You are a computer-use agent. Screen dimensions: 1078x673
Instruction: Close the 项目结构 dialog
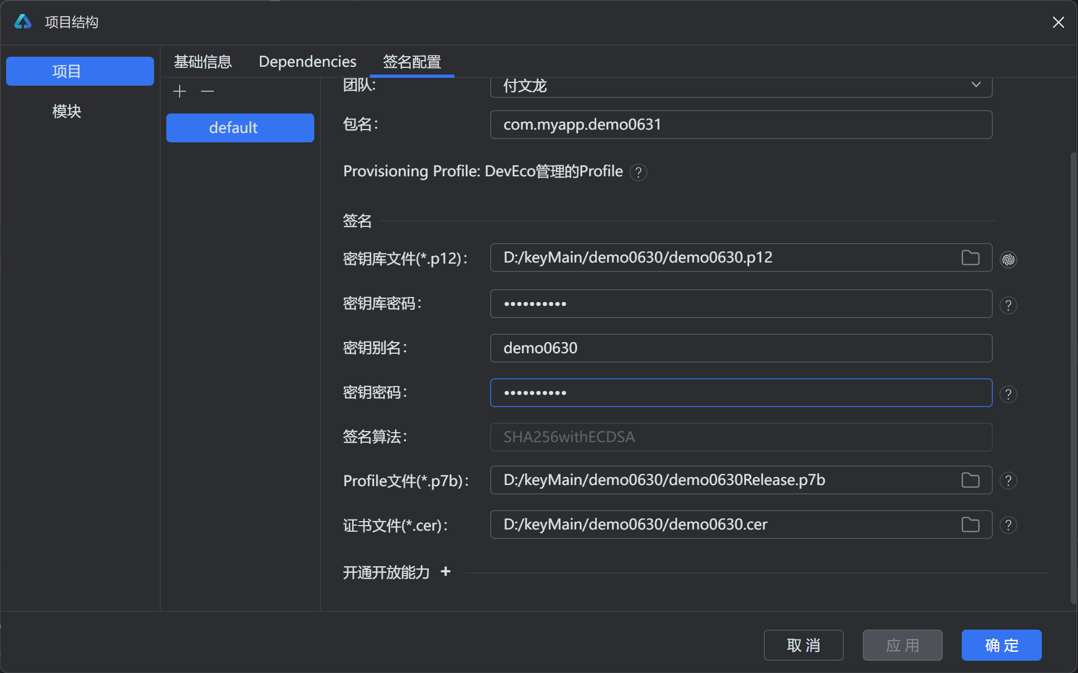pyautogui.click(x=1058, y=22)
